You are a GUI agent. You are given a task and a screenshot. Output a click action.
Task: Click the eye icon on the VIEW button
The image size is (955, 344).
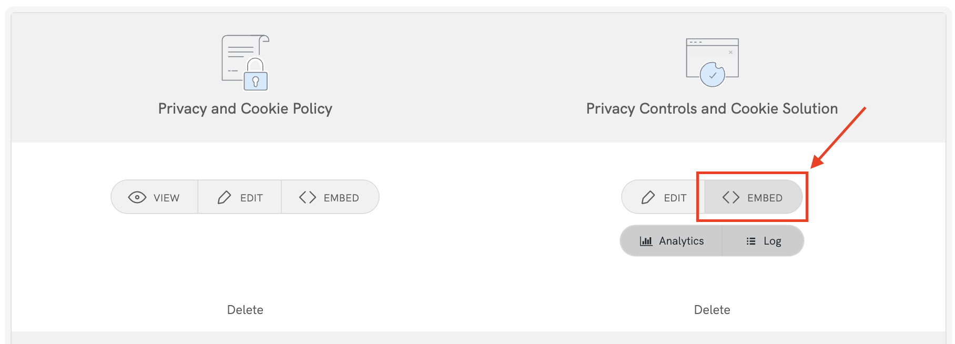137,197
